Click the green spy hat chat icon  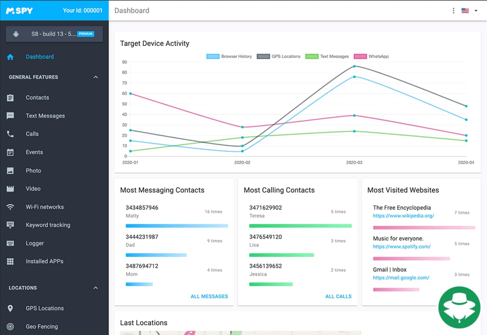pyautogui.click(x=459, y=307)
